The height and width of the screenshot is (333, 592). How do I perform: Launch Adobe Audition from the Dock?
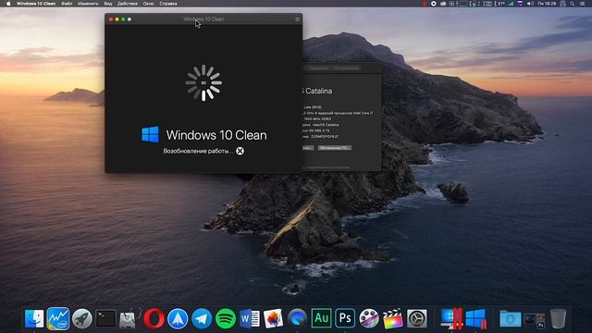click(321, 318)
